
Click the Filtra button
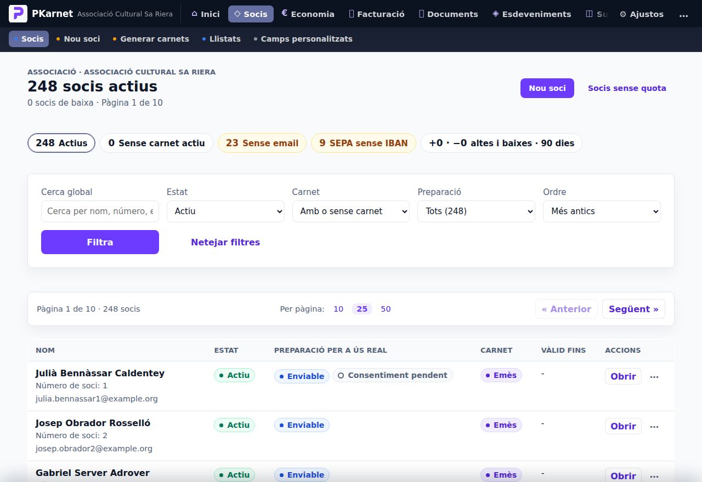click(100, 242)
